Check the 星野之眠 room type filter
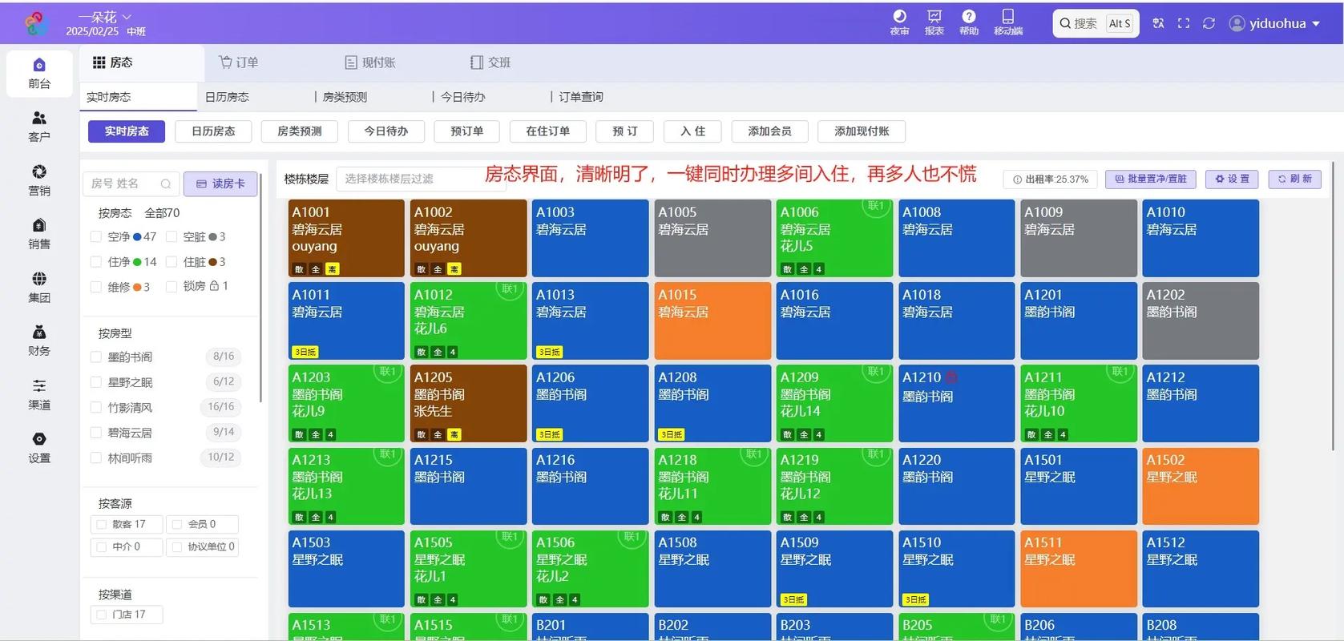 point(96,382)
